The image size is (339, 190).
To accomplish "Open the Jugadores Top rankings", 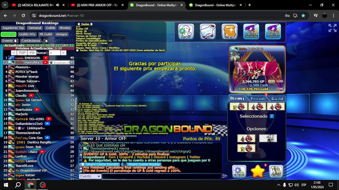I will [x=13, y=28].
